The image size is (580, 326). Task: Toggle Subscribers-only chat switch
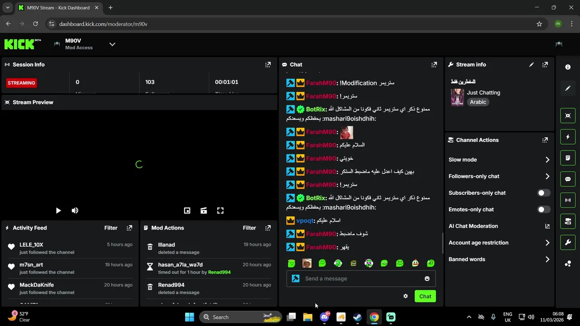coord(544,193)
